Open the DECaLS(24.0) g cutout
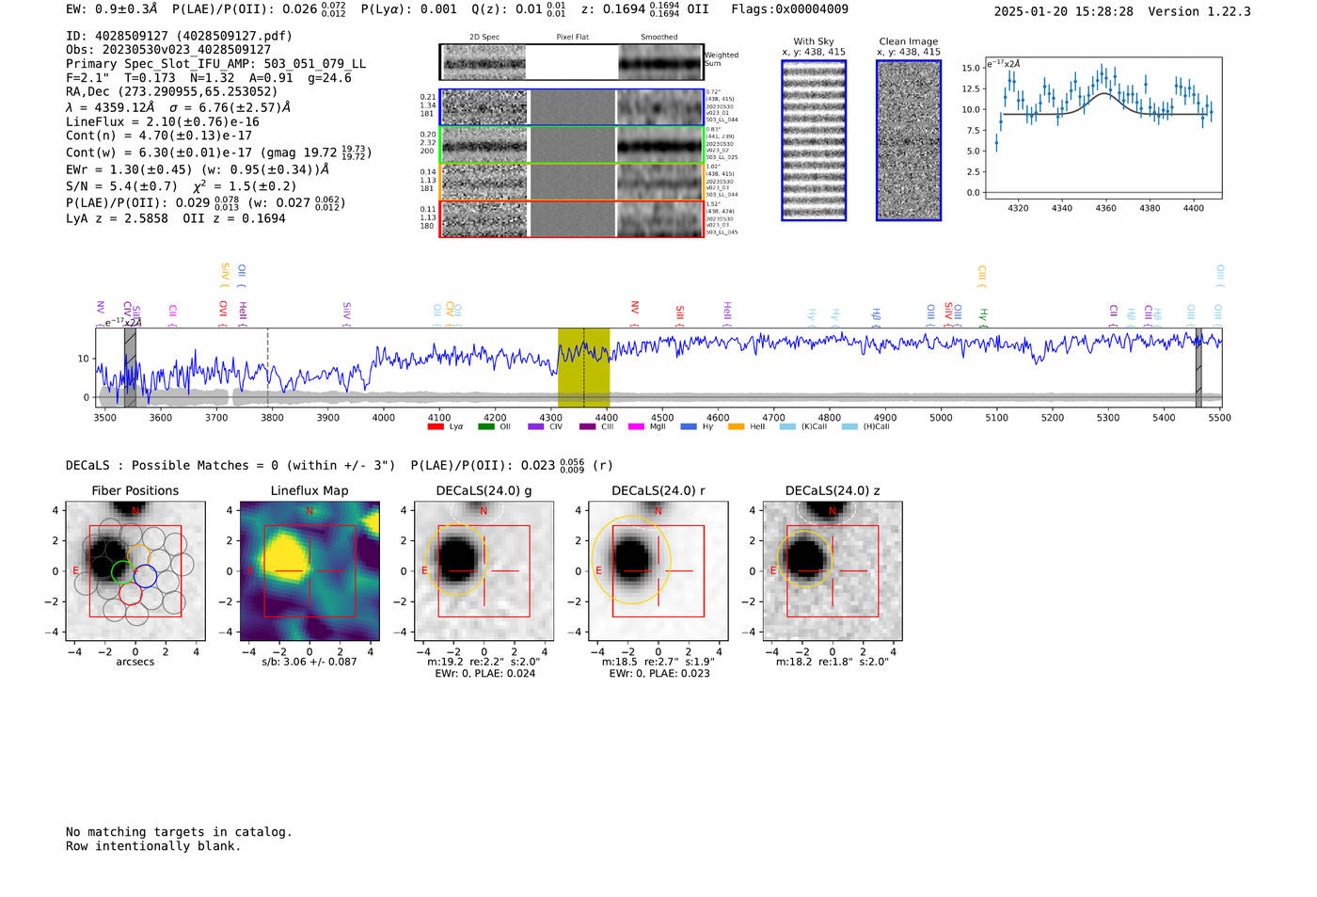 pyautogui.click(x=484, y=570)
